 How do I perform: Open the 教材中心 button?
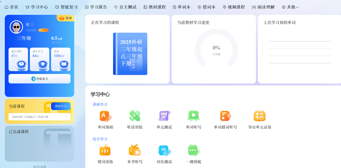point(61,106)
